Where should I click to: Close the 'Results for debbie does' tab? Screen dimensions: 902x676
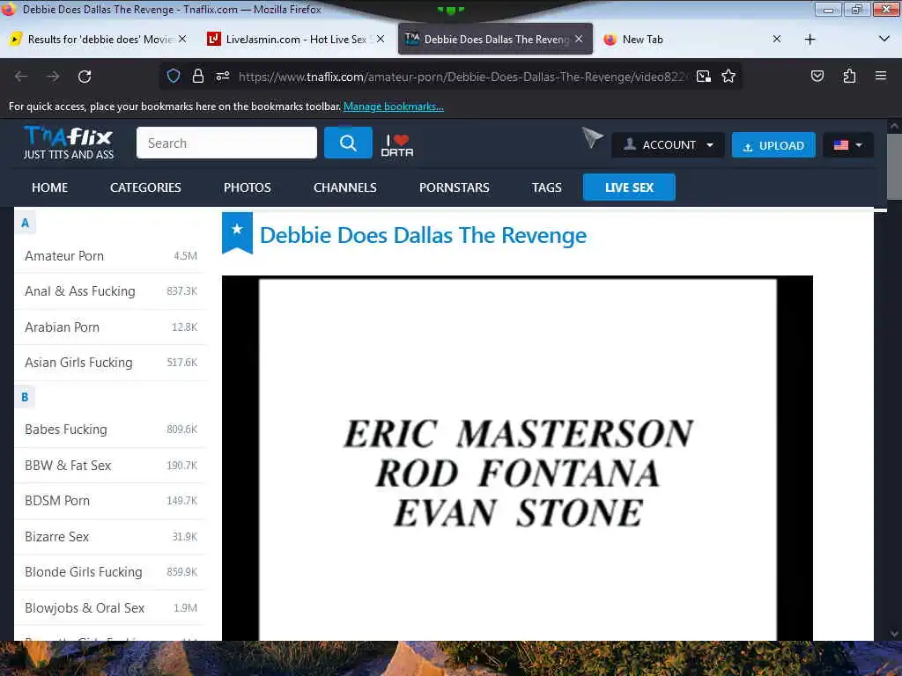click(x=182, y=39)
